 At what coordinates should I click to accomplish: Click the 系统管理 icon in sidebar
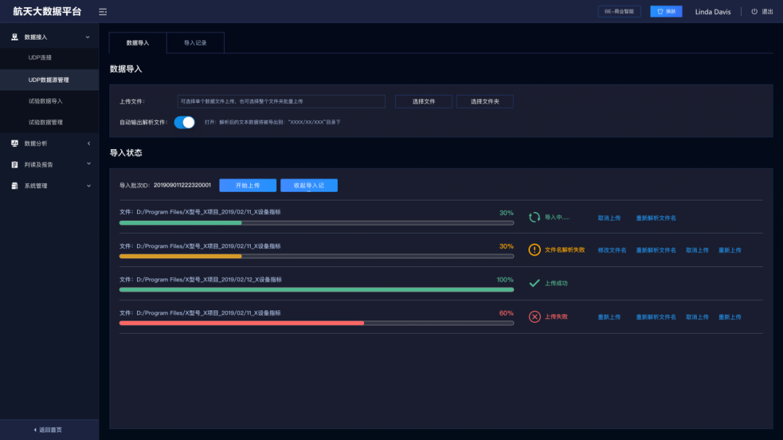pos(14,186)
